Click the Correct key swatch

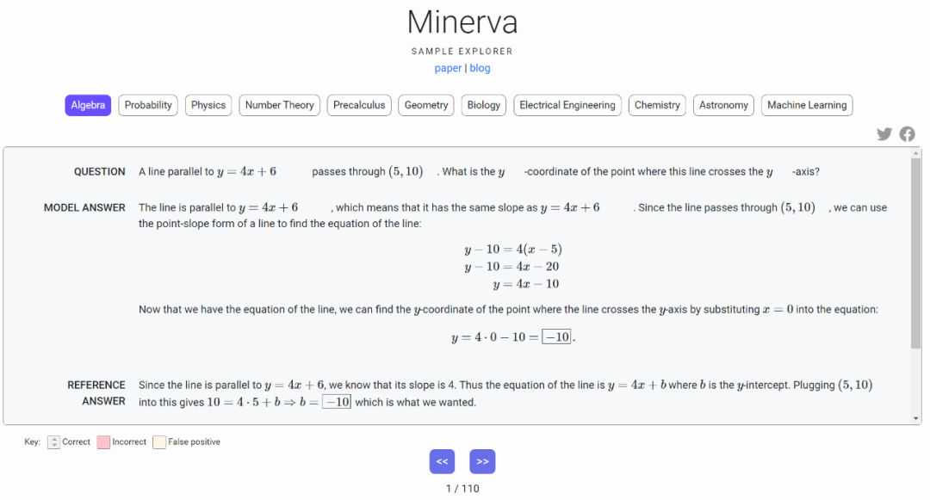point(54,442)
